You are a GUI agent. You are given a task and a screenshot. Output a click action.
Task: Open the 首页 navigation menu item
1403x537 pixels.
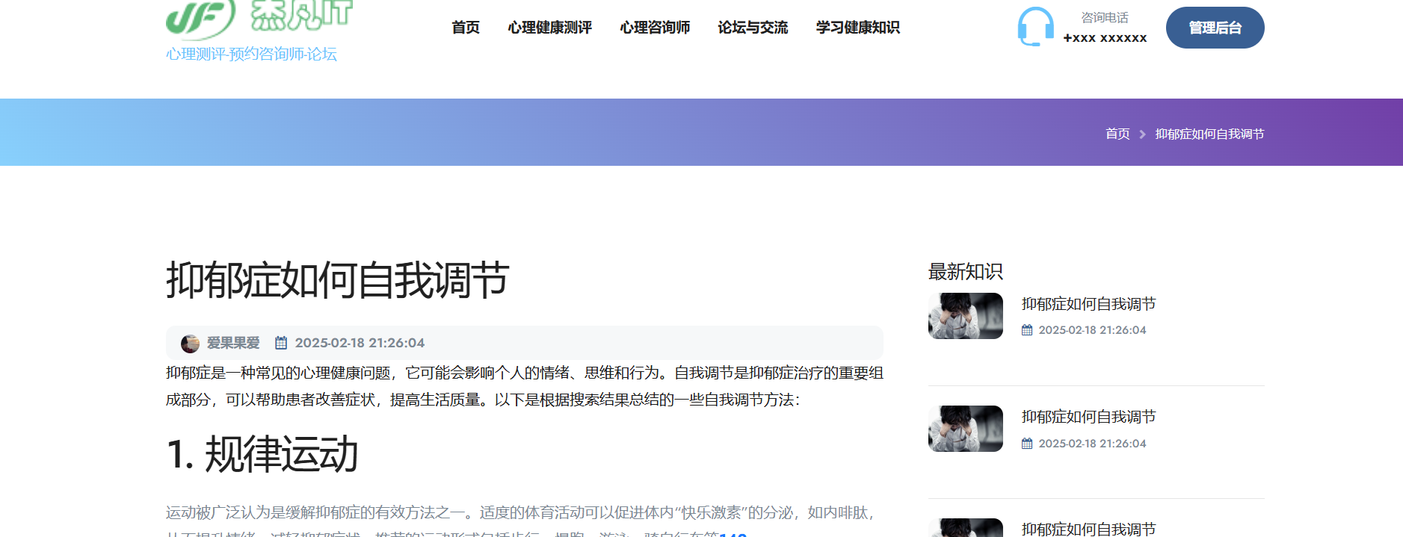point(466,28)
